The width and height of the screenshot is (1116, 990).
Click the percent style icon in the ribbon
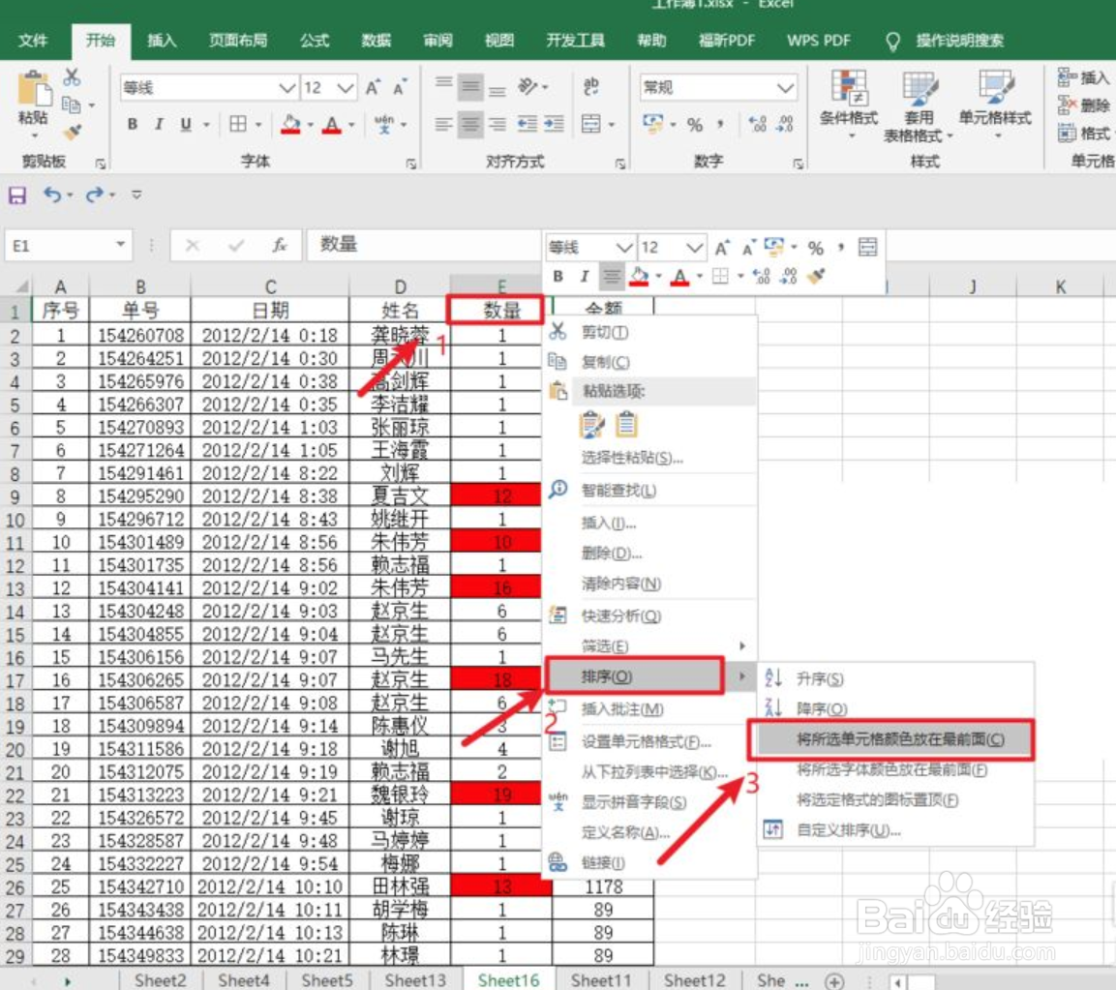click(x=695, y=125)
